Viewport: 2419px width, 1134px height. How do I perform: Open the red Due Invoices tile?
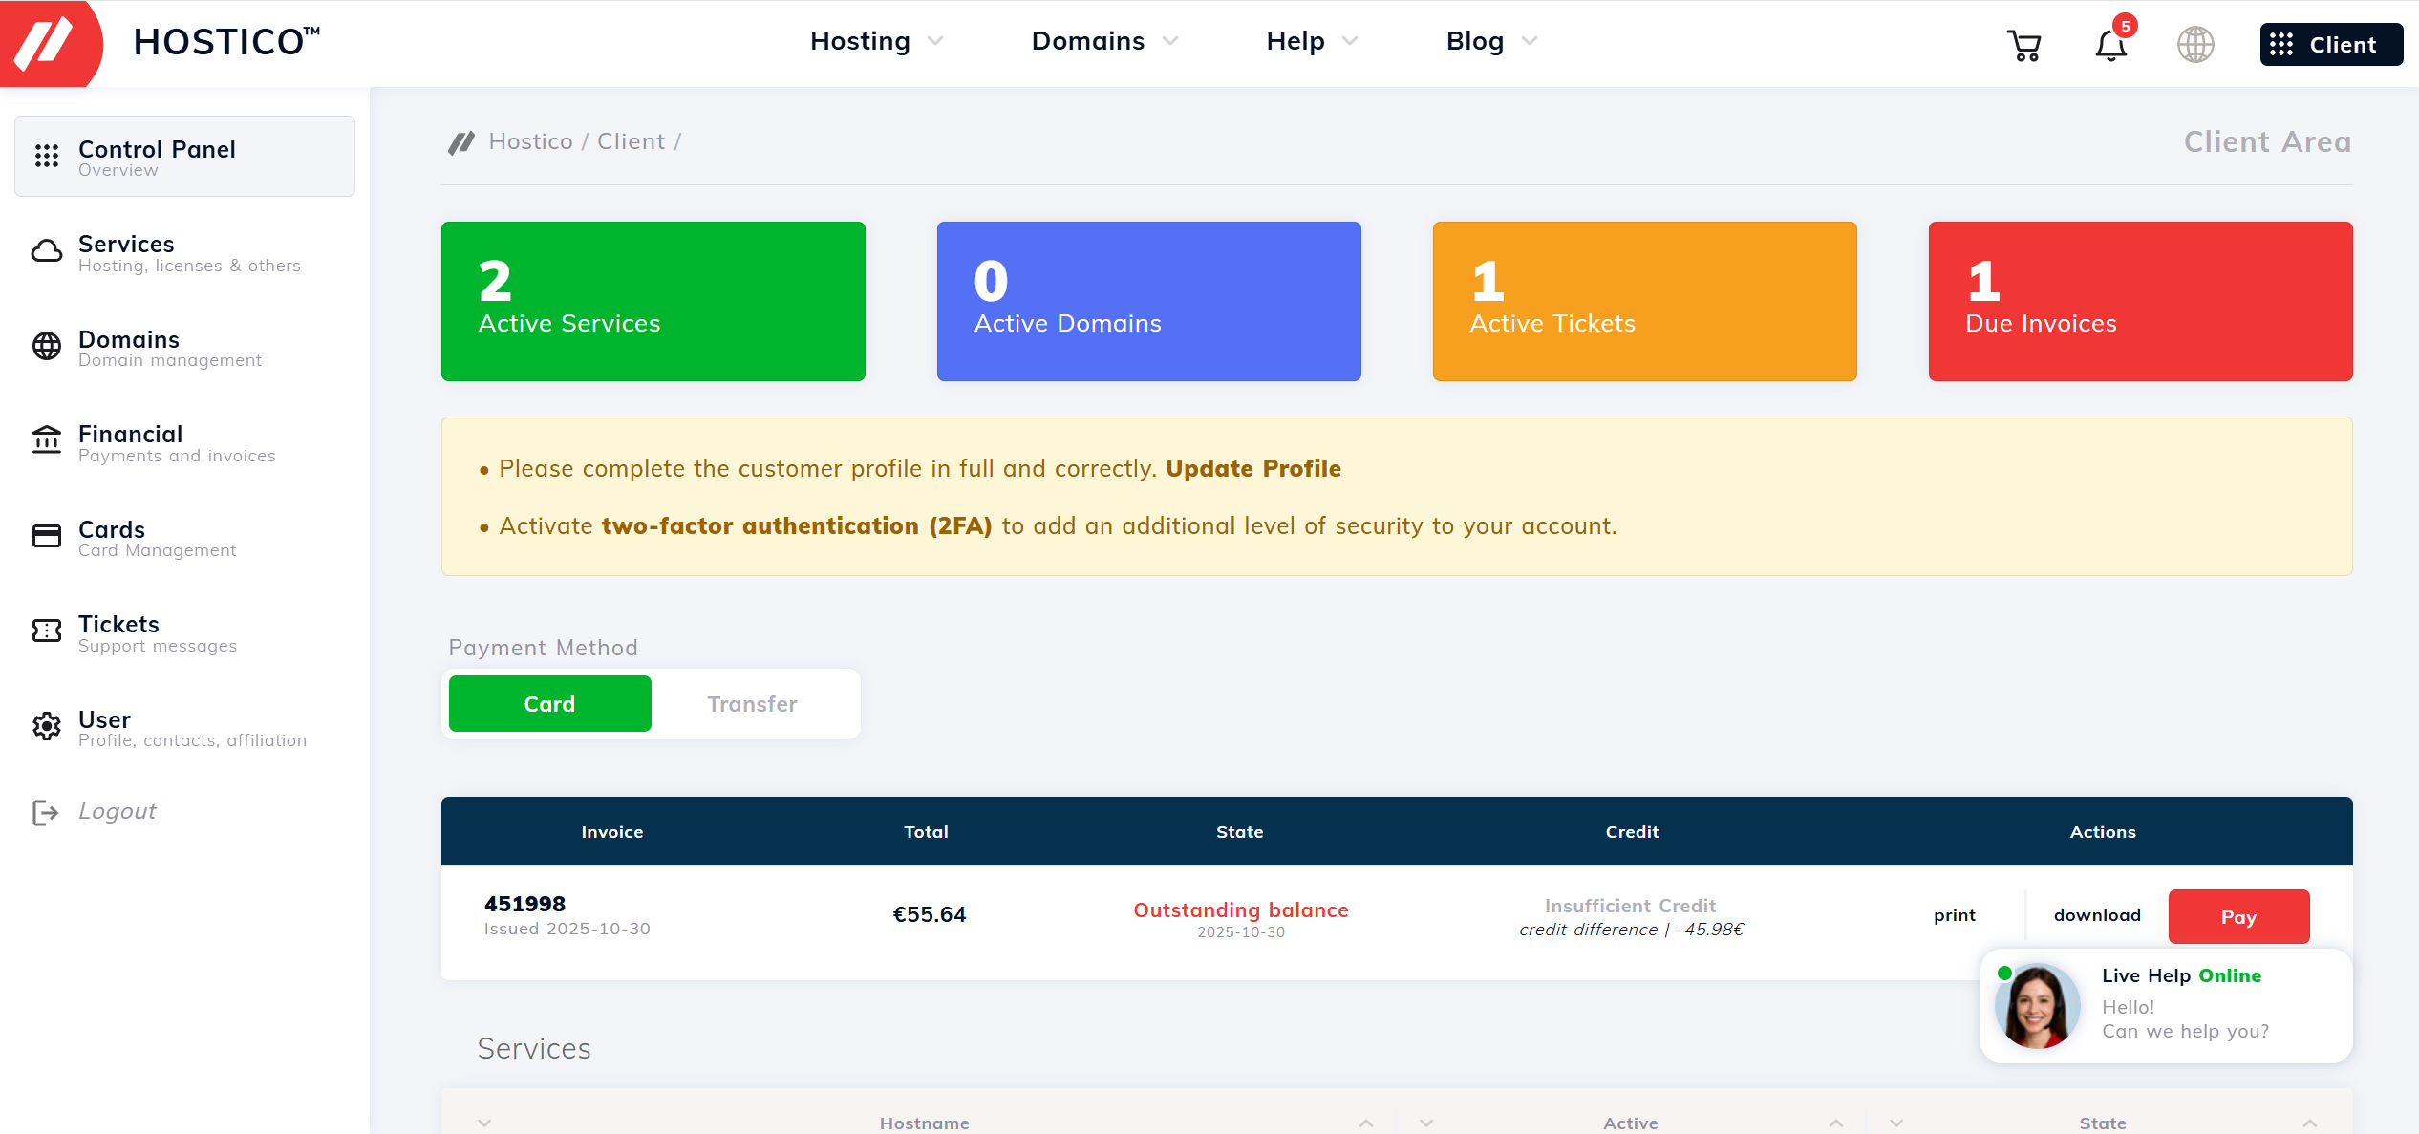2140,302
